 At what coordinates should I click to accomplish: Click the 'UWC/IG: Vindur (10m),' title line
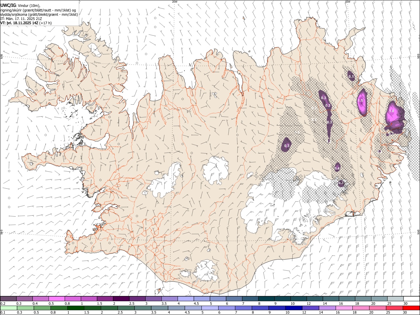click(21, 6)
